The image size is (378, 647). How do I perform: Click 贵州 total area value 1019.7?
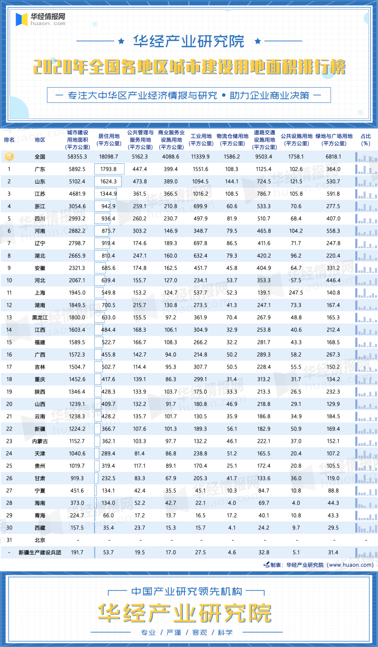pyautogui.click(x=77, y=465)
